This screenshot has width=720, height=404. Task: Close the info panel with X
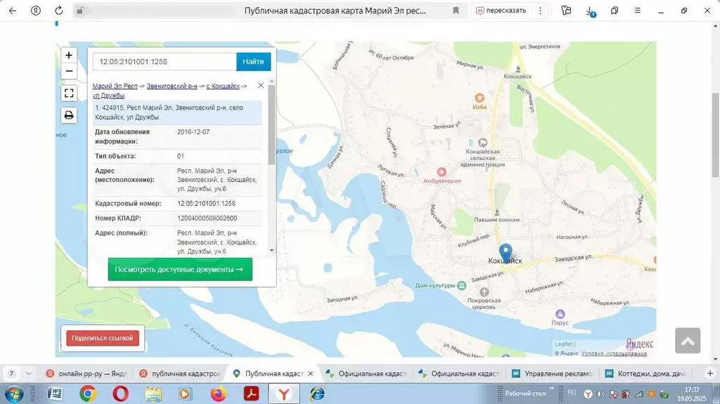click(261, 86)
